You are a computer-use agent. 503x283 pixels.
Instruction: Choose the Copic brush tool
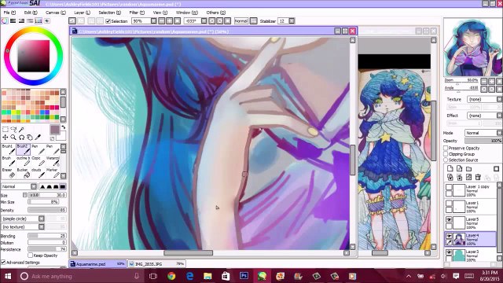click(38, 161)
